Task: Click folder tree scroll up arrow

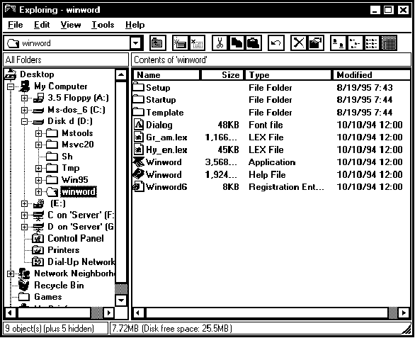Action: click(121, 75)
